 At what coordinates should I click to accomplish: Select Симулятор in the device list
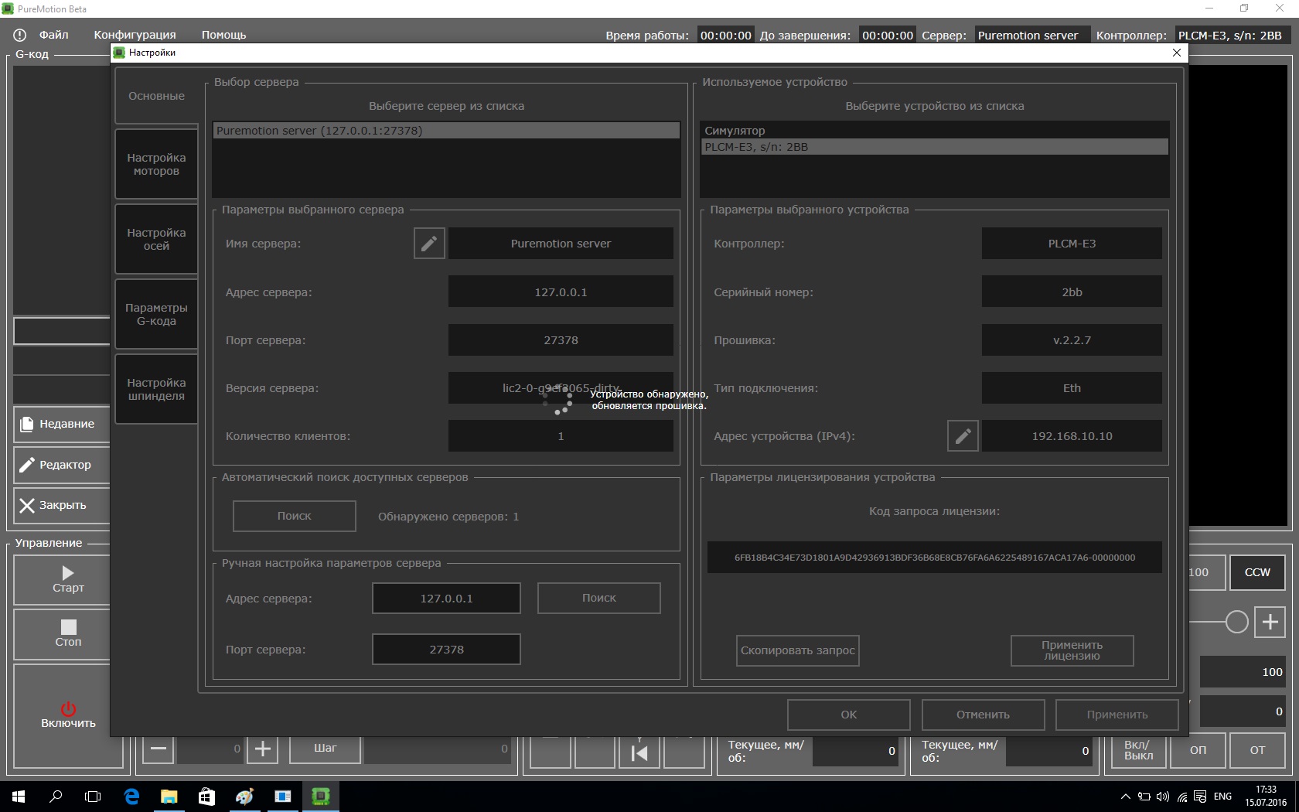(935, 131)
